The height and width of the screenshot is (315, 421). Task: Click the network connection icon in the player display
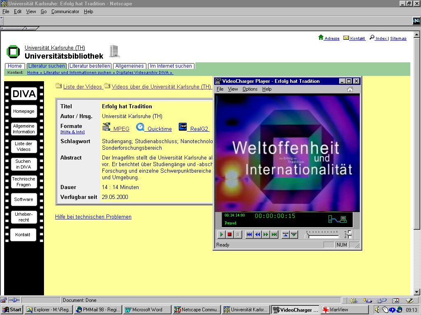338,219
